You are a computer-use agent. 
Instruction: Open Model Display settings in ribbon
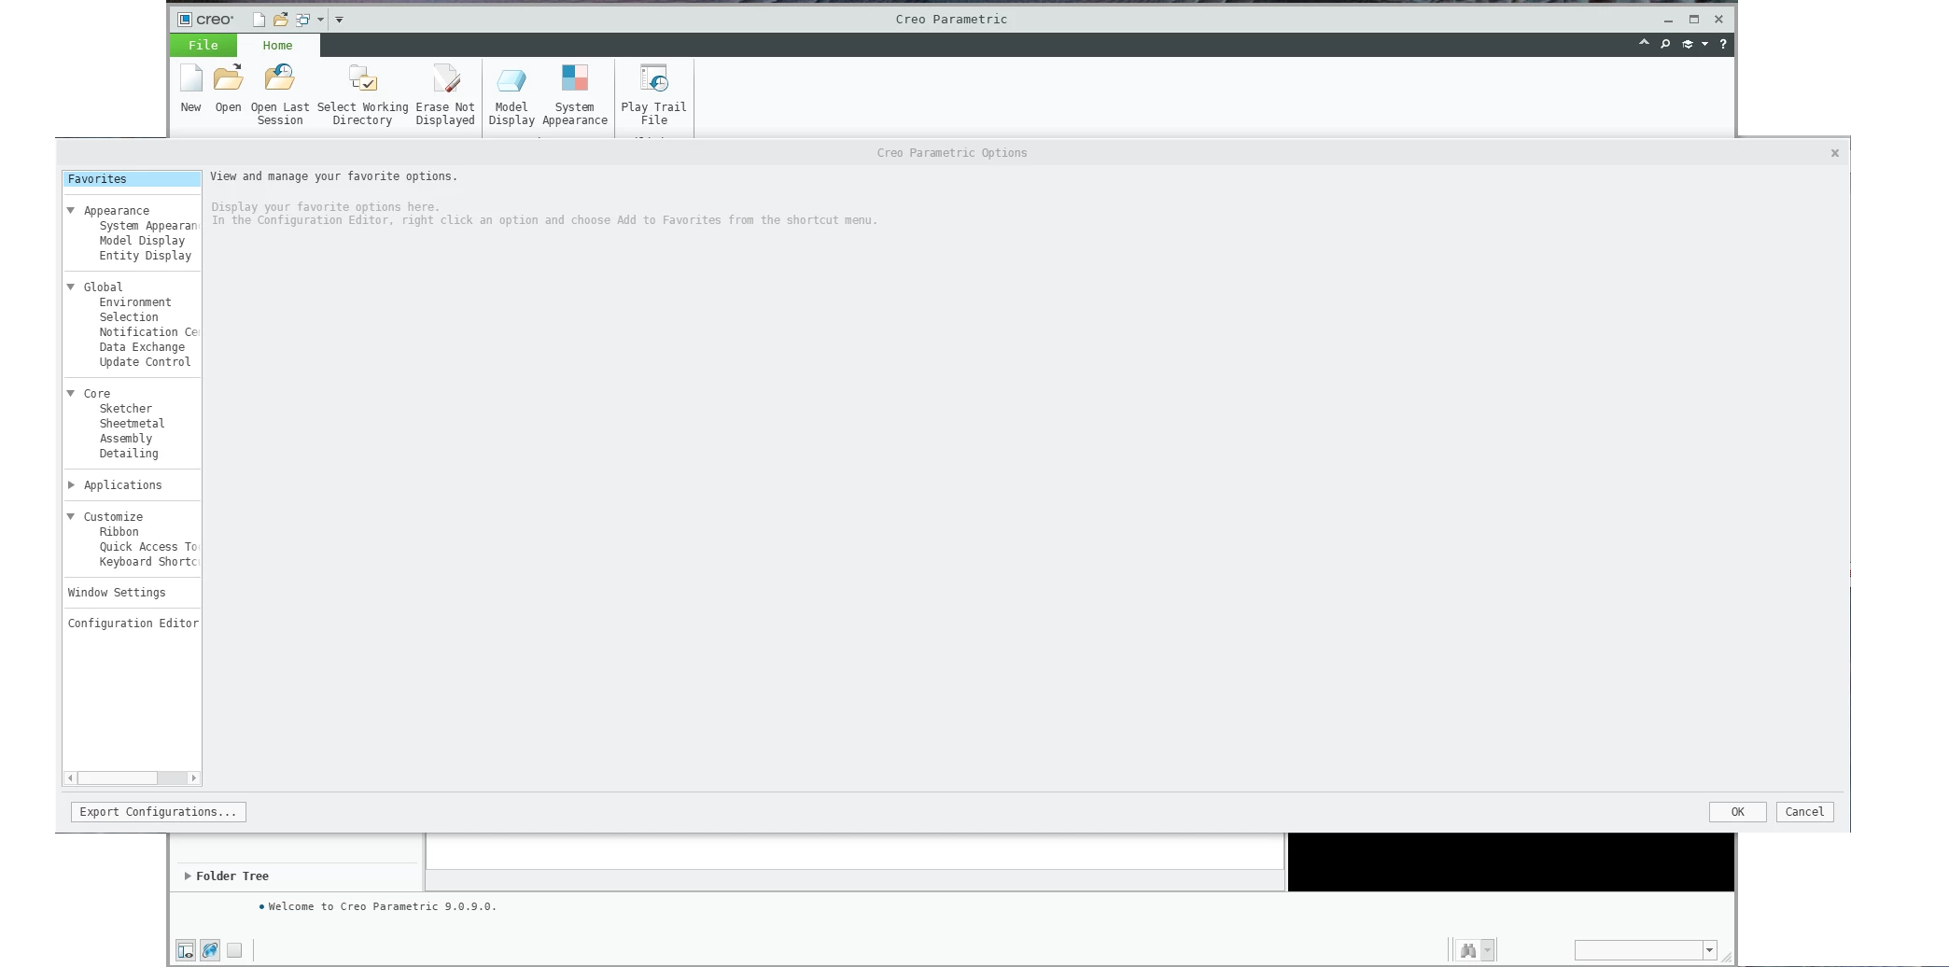(x=512, y=94)
